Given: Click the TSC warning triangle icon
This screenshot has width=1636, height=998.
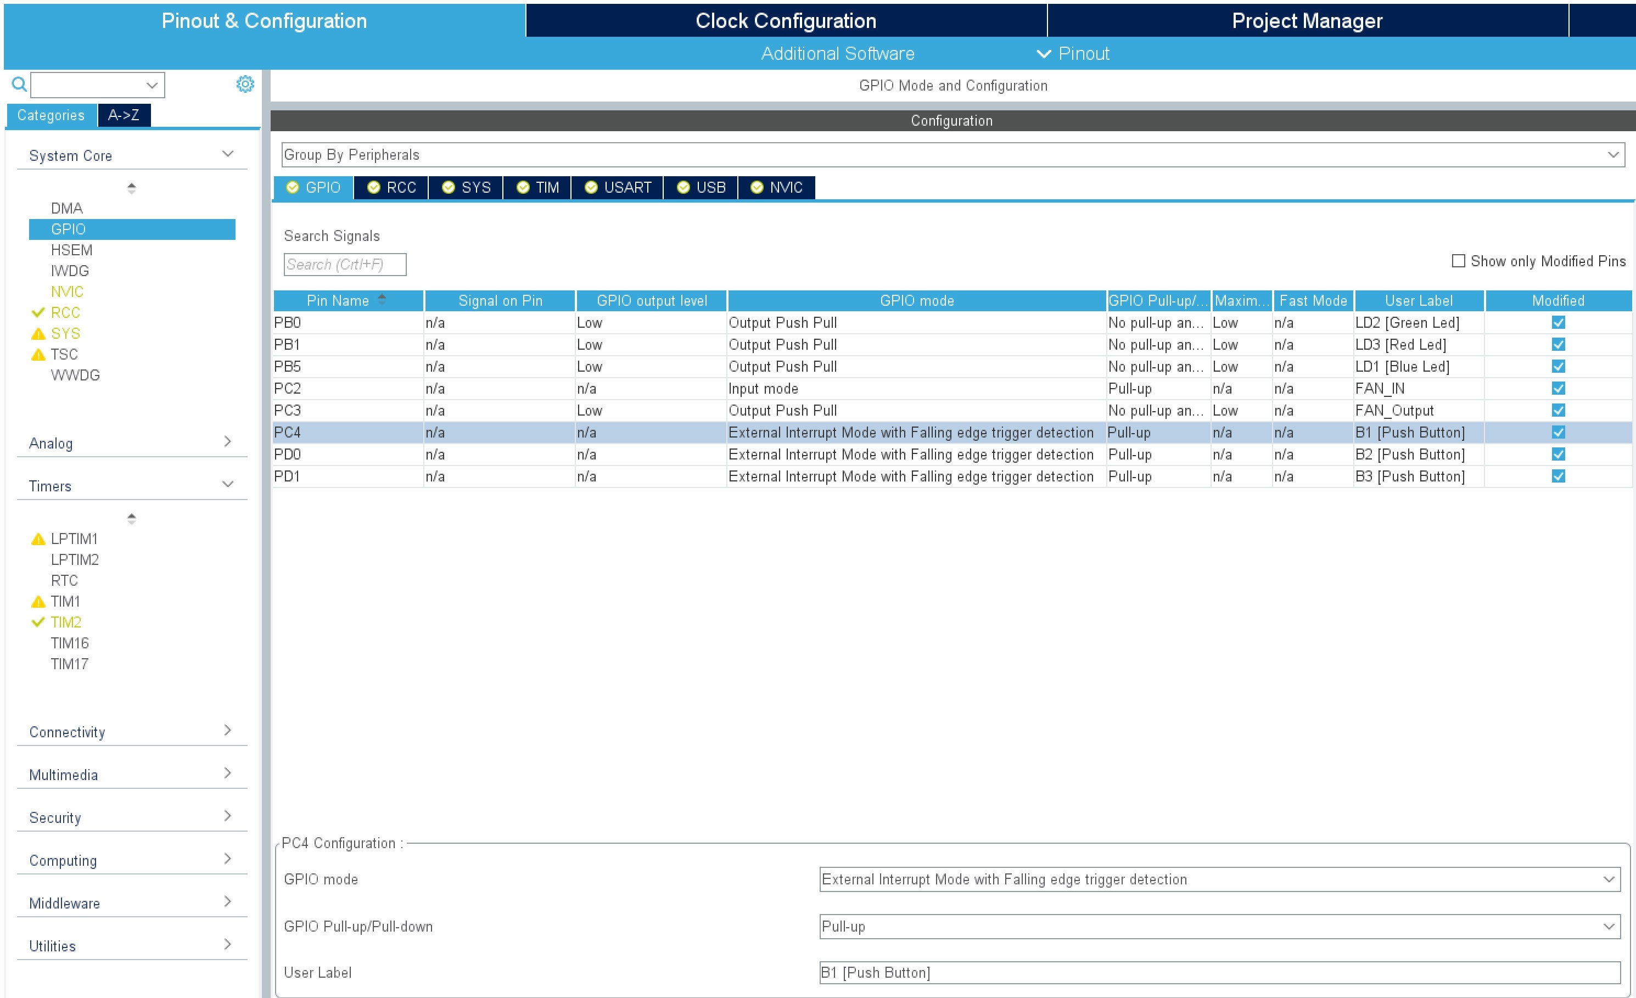Looking at the screenshot, I should [x=38, y=355].
